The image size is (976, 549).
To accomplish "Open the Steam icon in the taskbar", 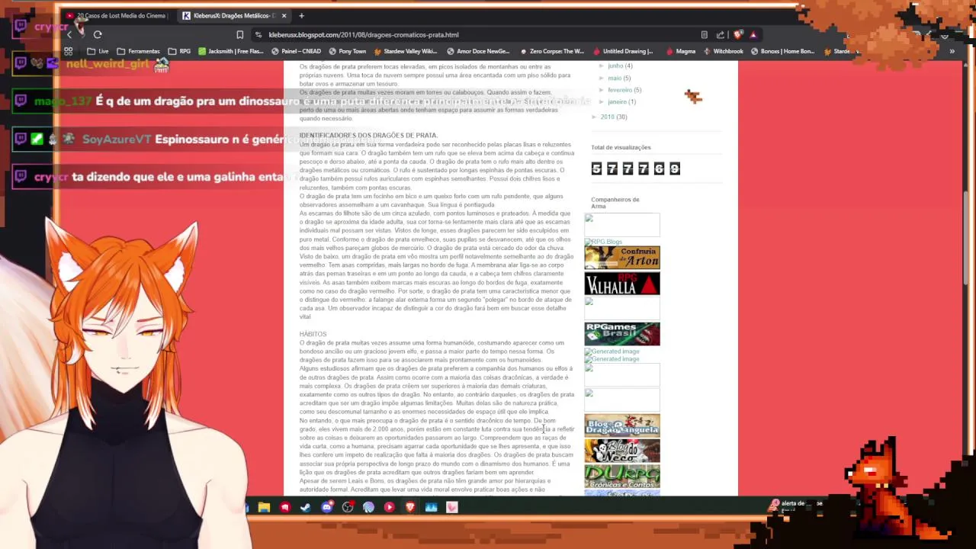I will (x=306, y=507).
